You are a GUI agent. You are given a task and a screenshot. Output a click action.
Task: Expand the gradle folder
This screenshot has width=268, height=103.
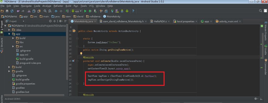[9, 71]
